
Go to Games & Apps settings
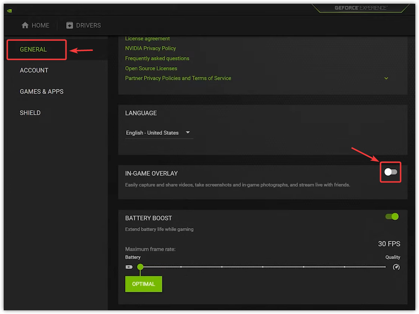click(x=42, y=92)
